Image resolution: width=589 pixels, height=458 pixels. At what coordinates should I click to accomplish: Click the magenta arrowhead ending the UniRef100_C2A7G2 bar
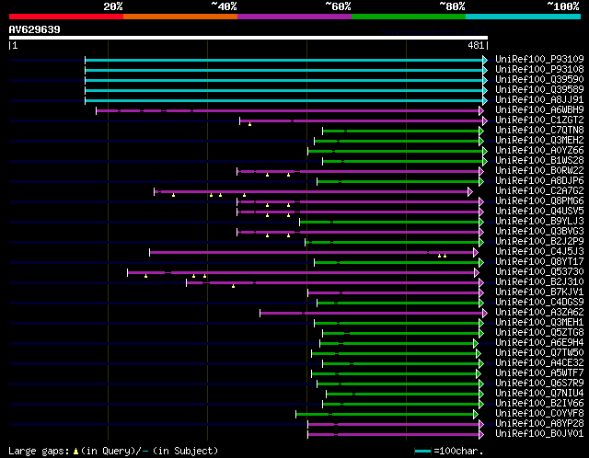coord(470,192)
